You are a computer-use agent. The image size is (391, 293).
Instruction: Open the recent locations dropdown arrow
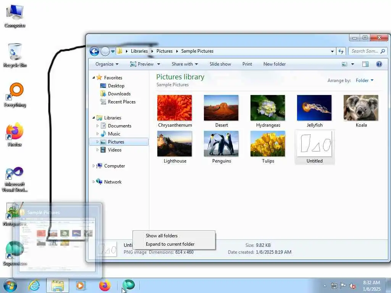click(x=113, y=52)
